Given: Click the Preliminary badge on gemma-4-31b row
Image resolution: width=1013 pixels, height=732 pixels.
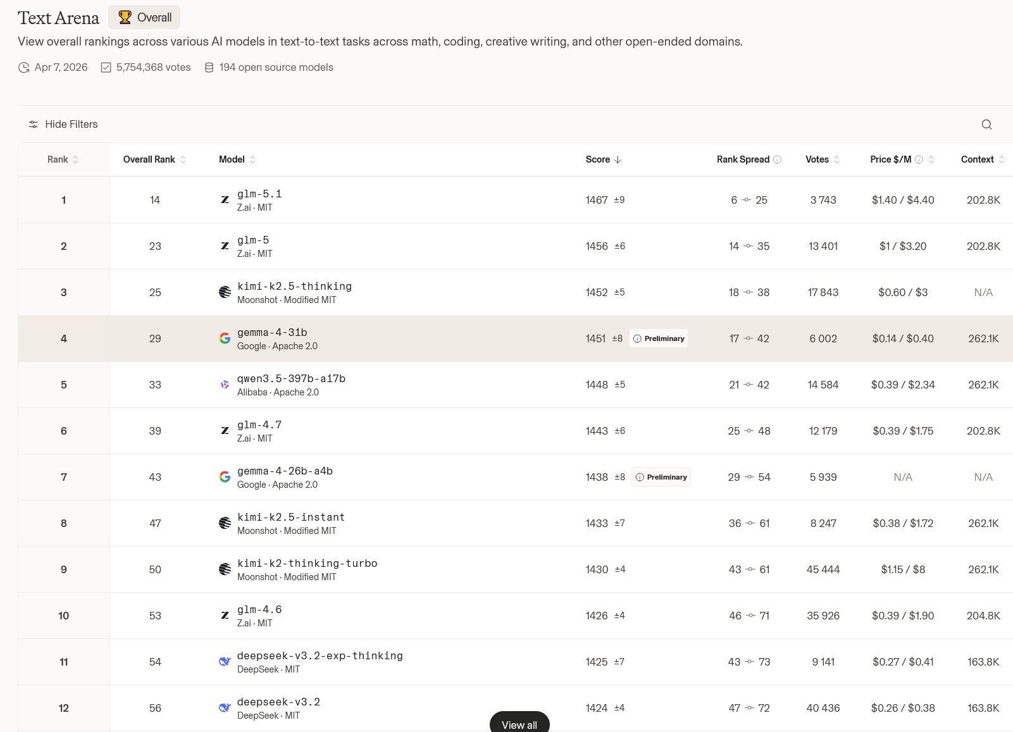Looking at the screenshot, I should coord(659,338).
